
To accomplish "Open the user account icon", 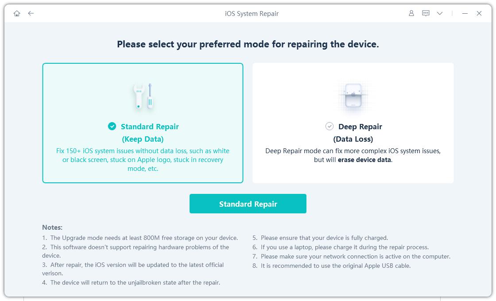I will click(x=411, y=13).
